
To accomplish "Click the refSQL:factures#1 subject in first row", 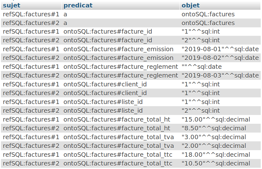I will [31, 14].
